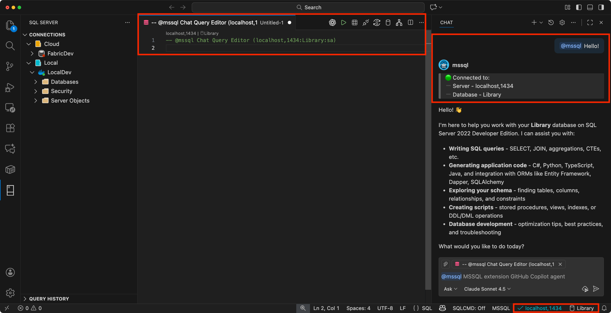This screenshot has height=313, width=611.
Task: Open the Ask chat mode dropdown
Action: click(451, 289)
